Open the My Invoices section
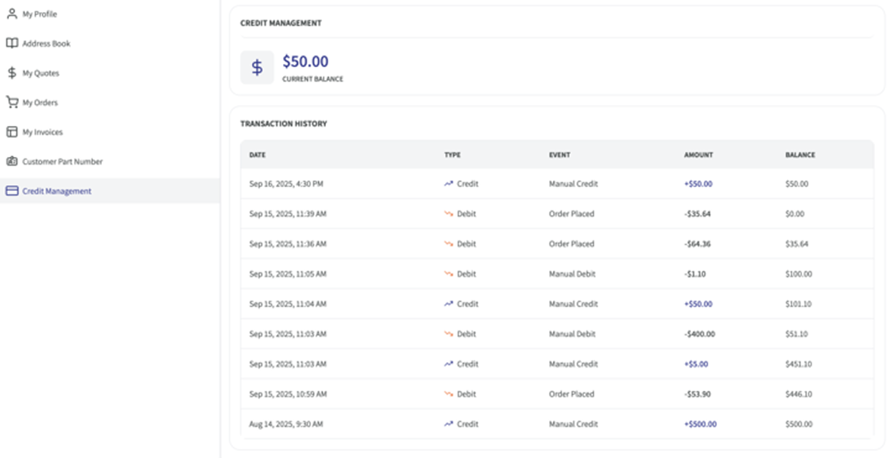 (42, 132)
